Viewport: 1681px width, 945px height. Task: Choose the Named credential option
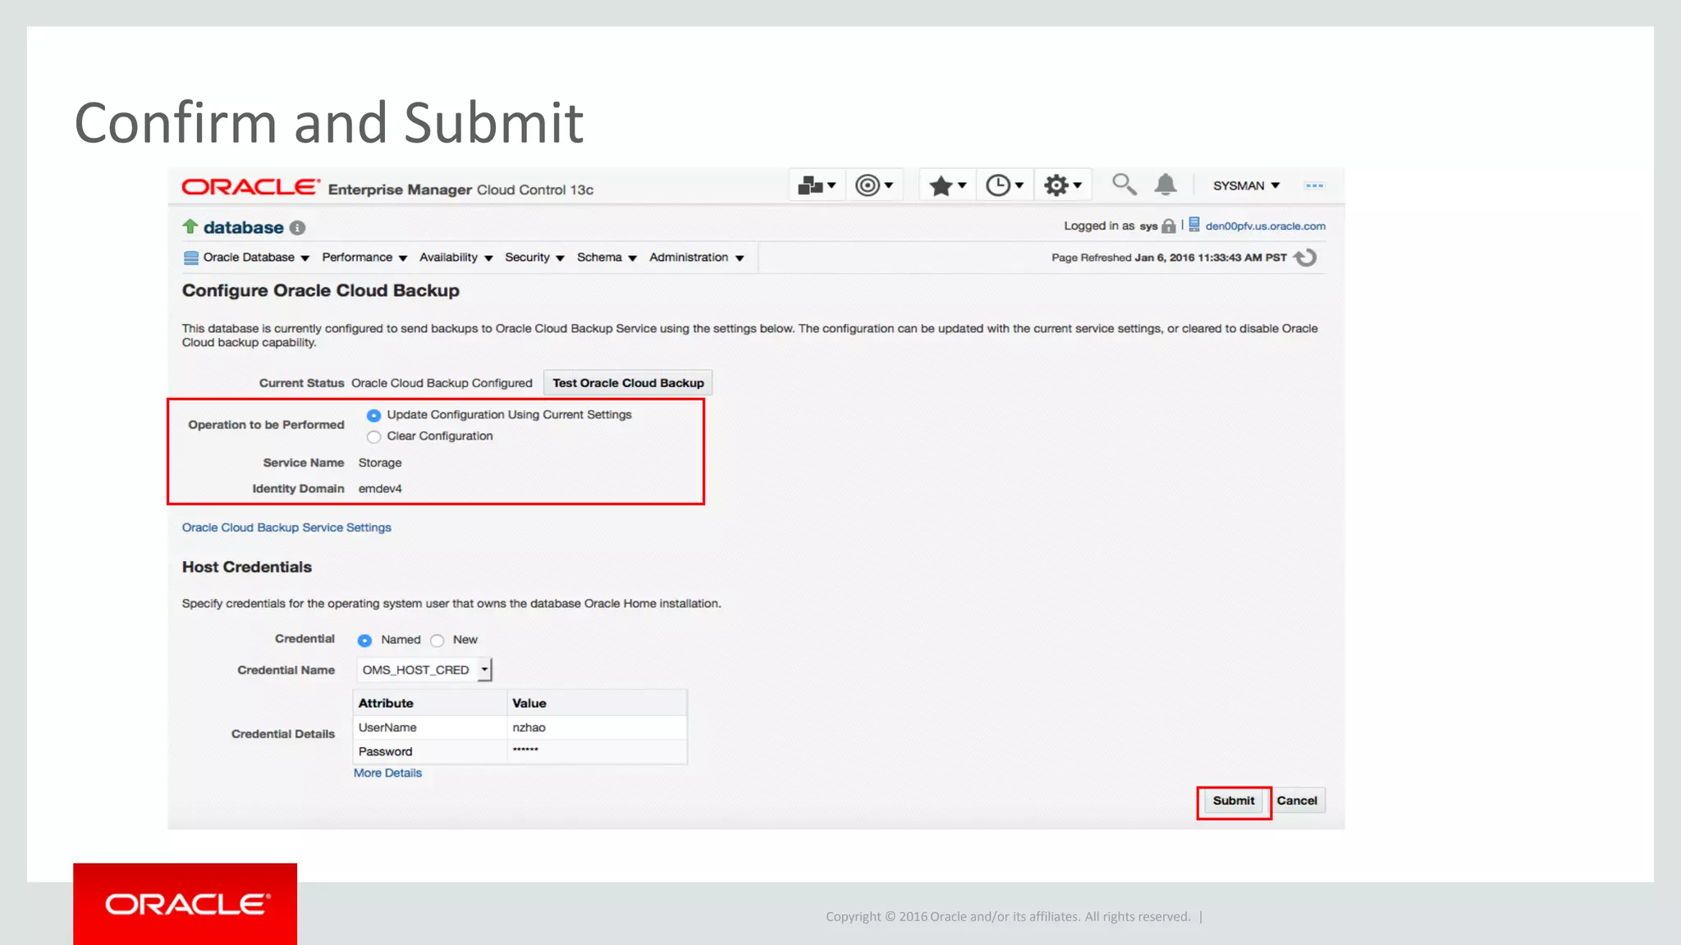[364, 641]
